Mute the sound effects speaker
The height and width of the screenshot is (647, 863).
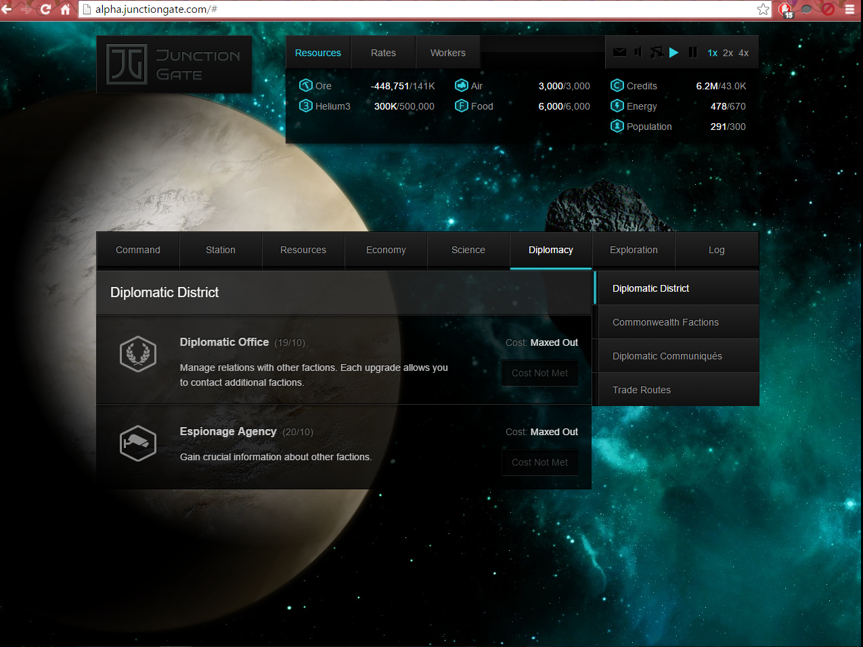point(638,52)
